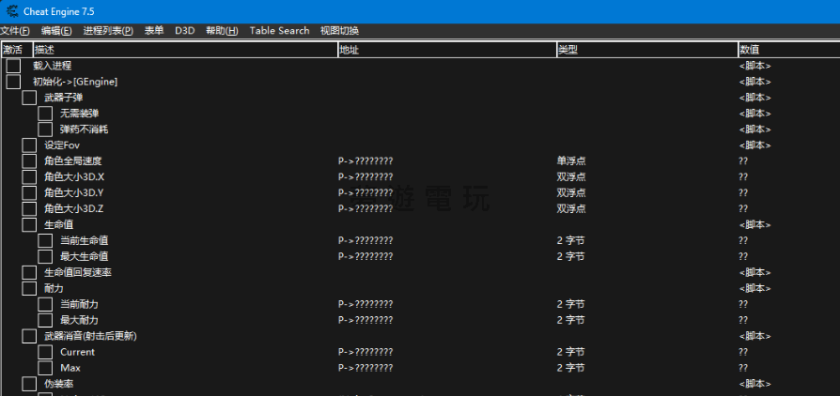Viewport: 840px width, 396px height.
Task: Click address of the Current row
Action: point(366,352)
